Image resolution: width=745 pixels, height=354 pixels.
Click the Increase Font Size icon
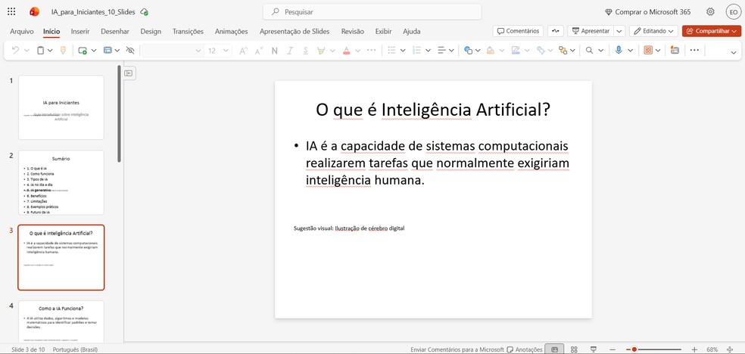click(x=243, y=50)
